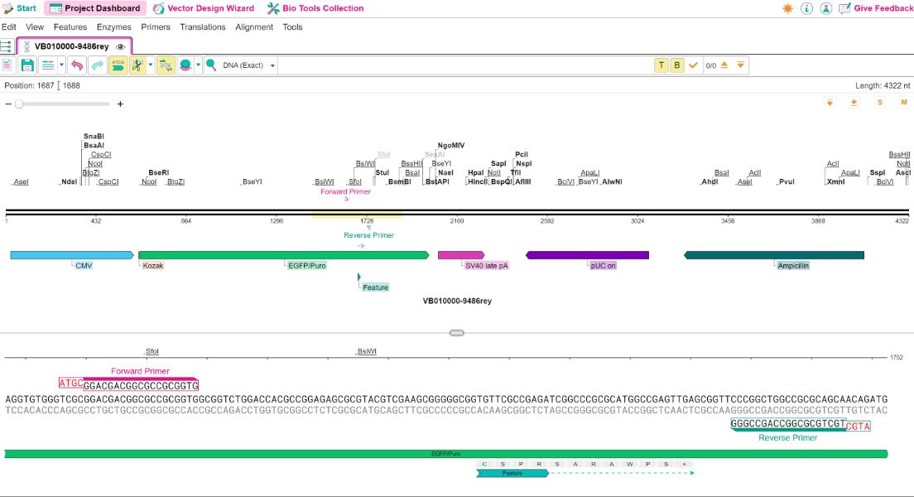Viewport: 914px width, 497px height.
Task: Click the magnifier search icon
Action: click(211, 65)
